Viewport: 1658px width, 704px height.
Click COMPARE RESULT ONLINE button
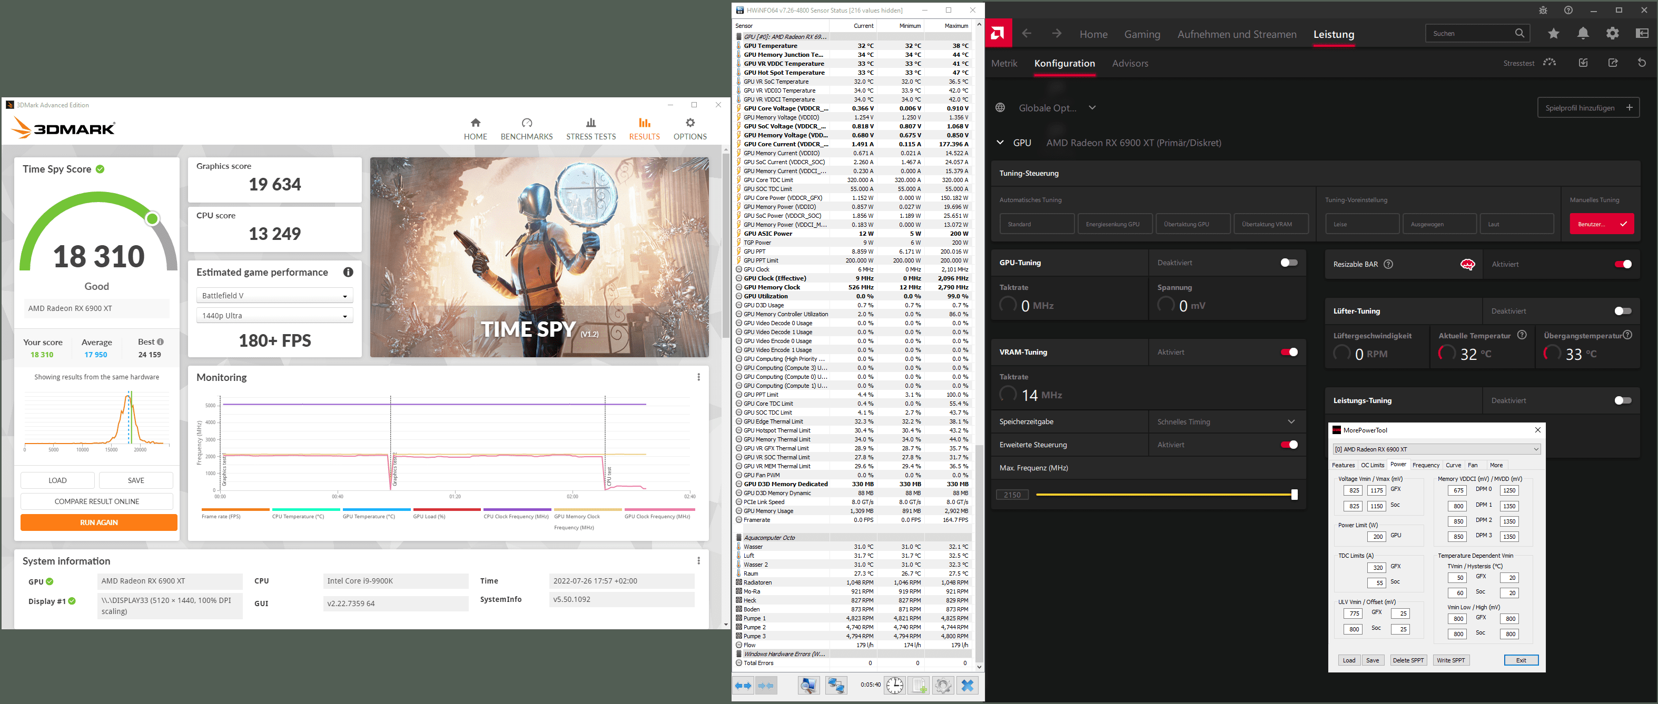(96, 501)
